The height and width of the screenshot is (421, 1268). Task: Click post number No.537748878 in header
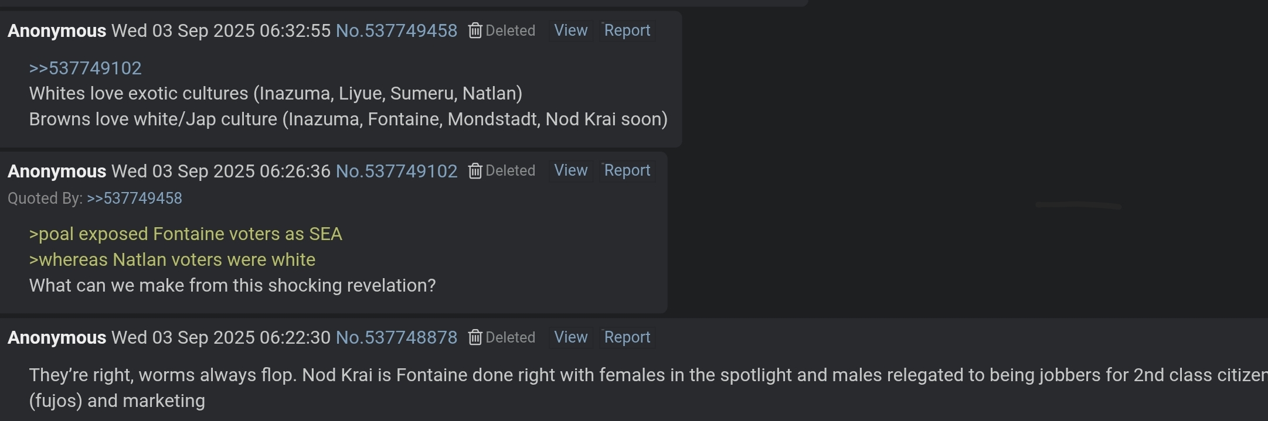pos(396,338)
